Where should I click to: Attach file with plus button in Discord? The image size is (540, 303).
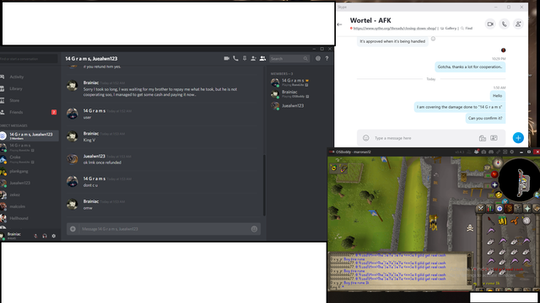[x=73, y=229]
